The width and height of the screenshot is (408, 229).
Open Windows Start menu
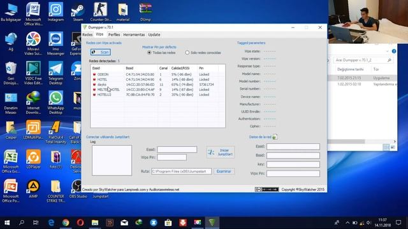[7, 223]
